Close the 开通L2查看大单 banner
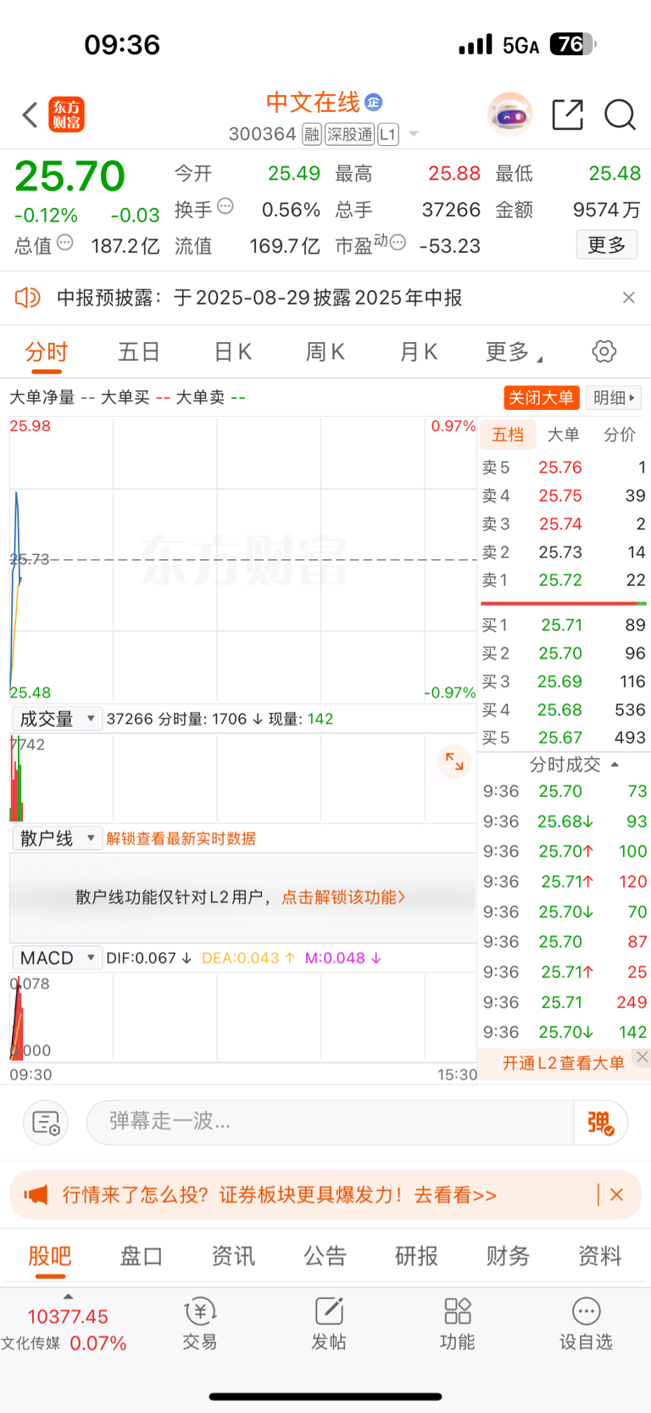The width and height of the screenshot is (651, 1413). (643, 1057)
